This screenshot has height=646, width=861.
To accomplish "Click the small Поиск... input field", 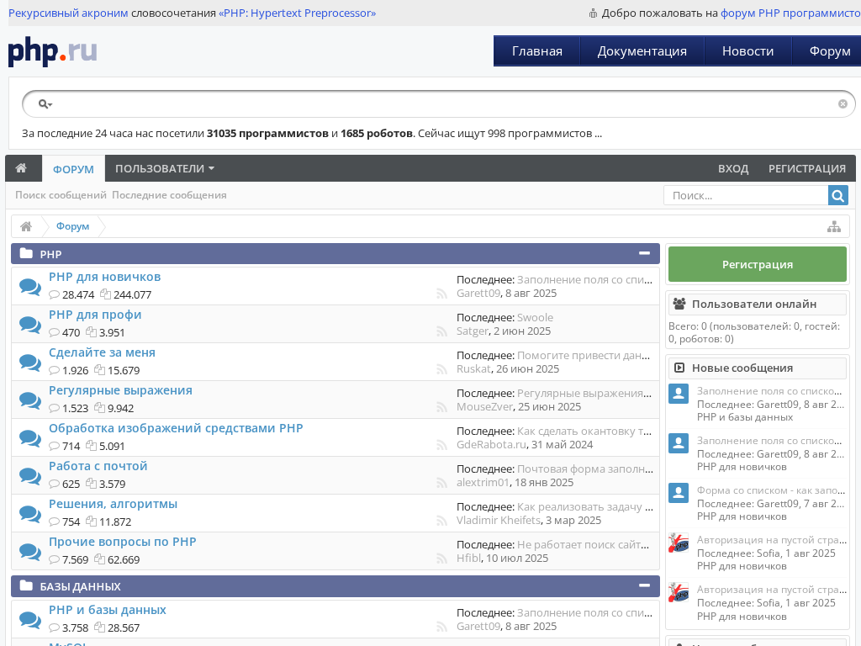I will pos(745,195).
